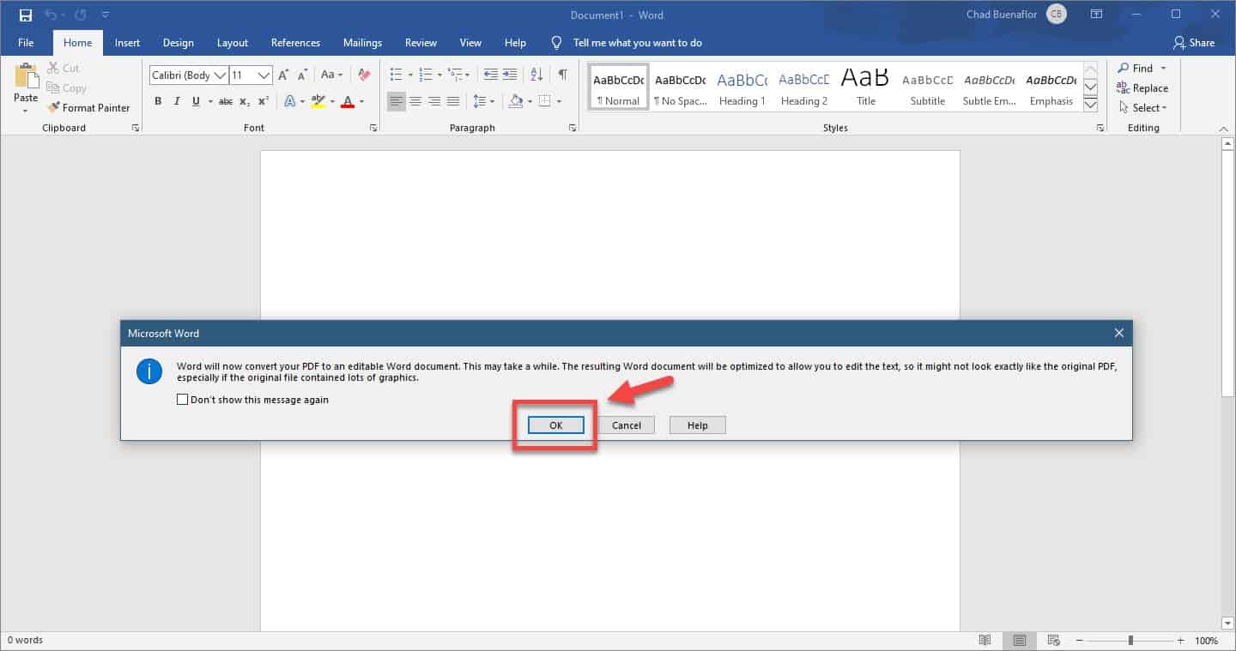The height and width of the screenshot is (651, 1236).
Task: Switch to the Insert tab
Action: click(127, 43)
